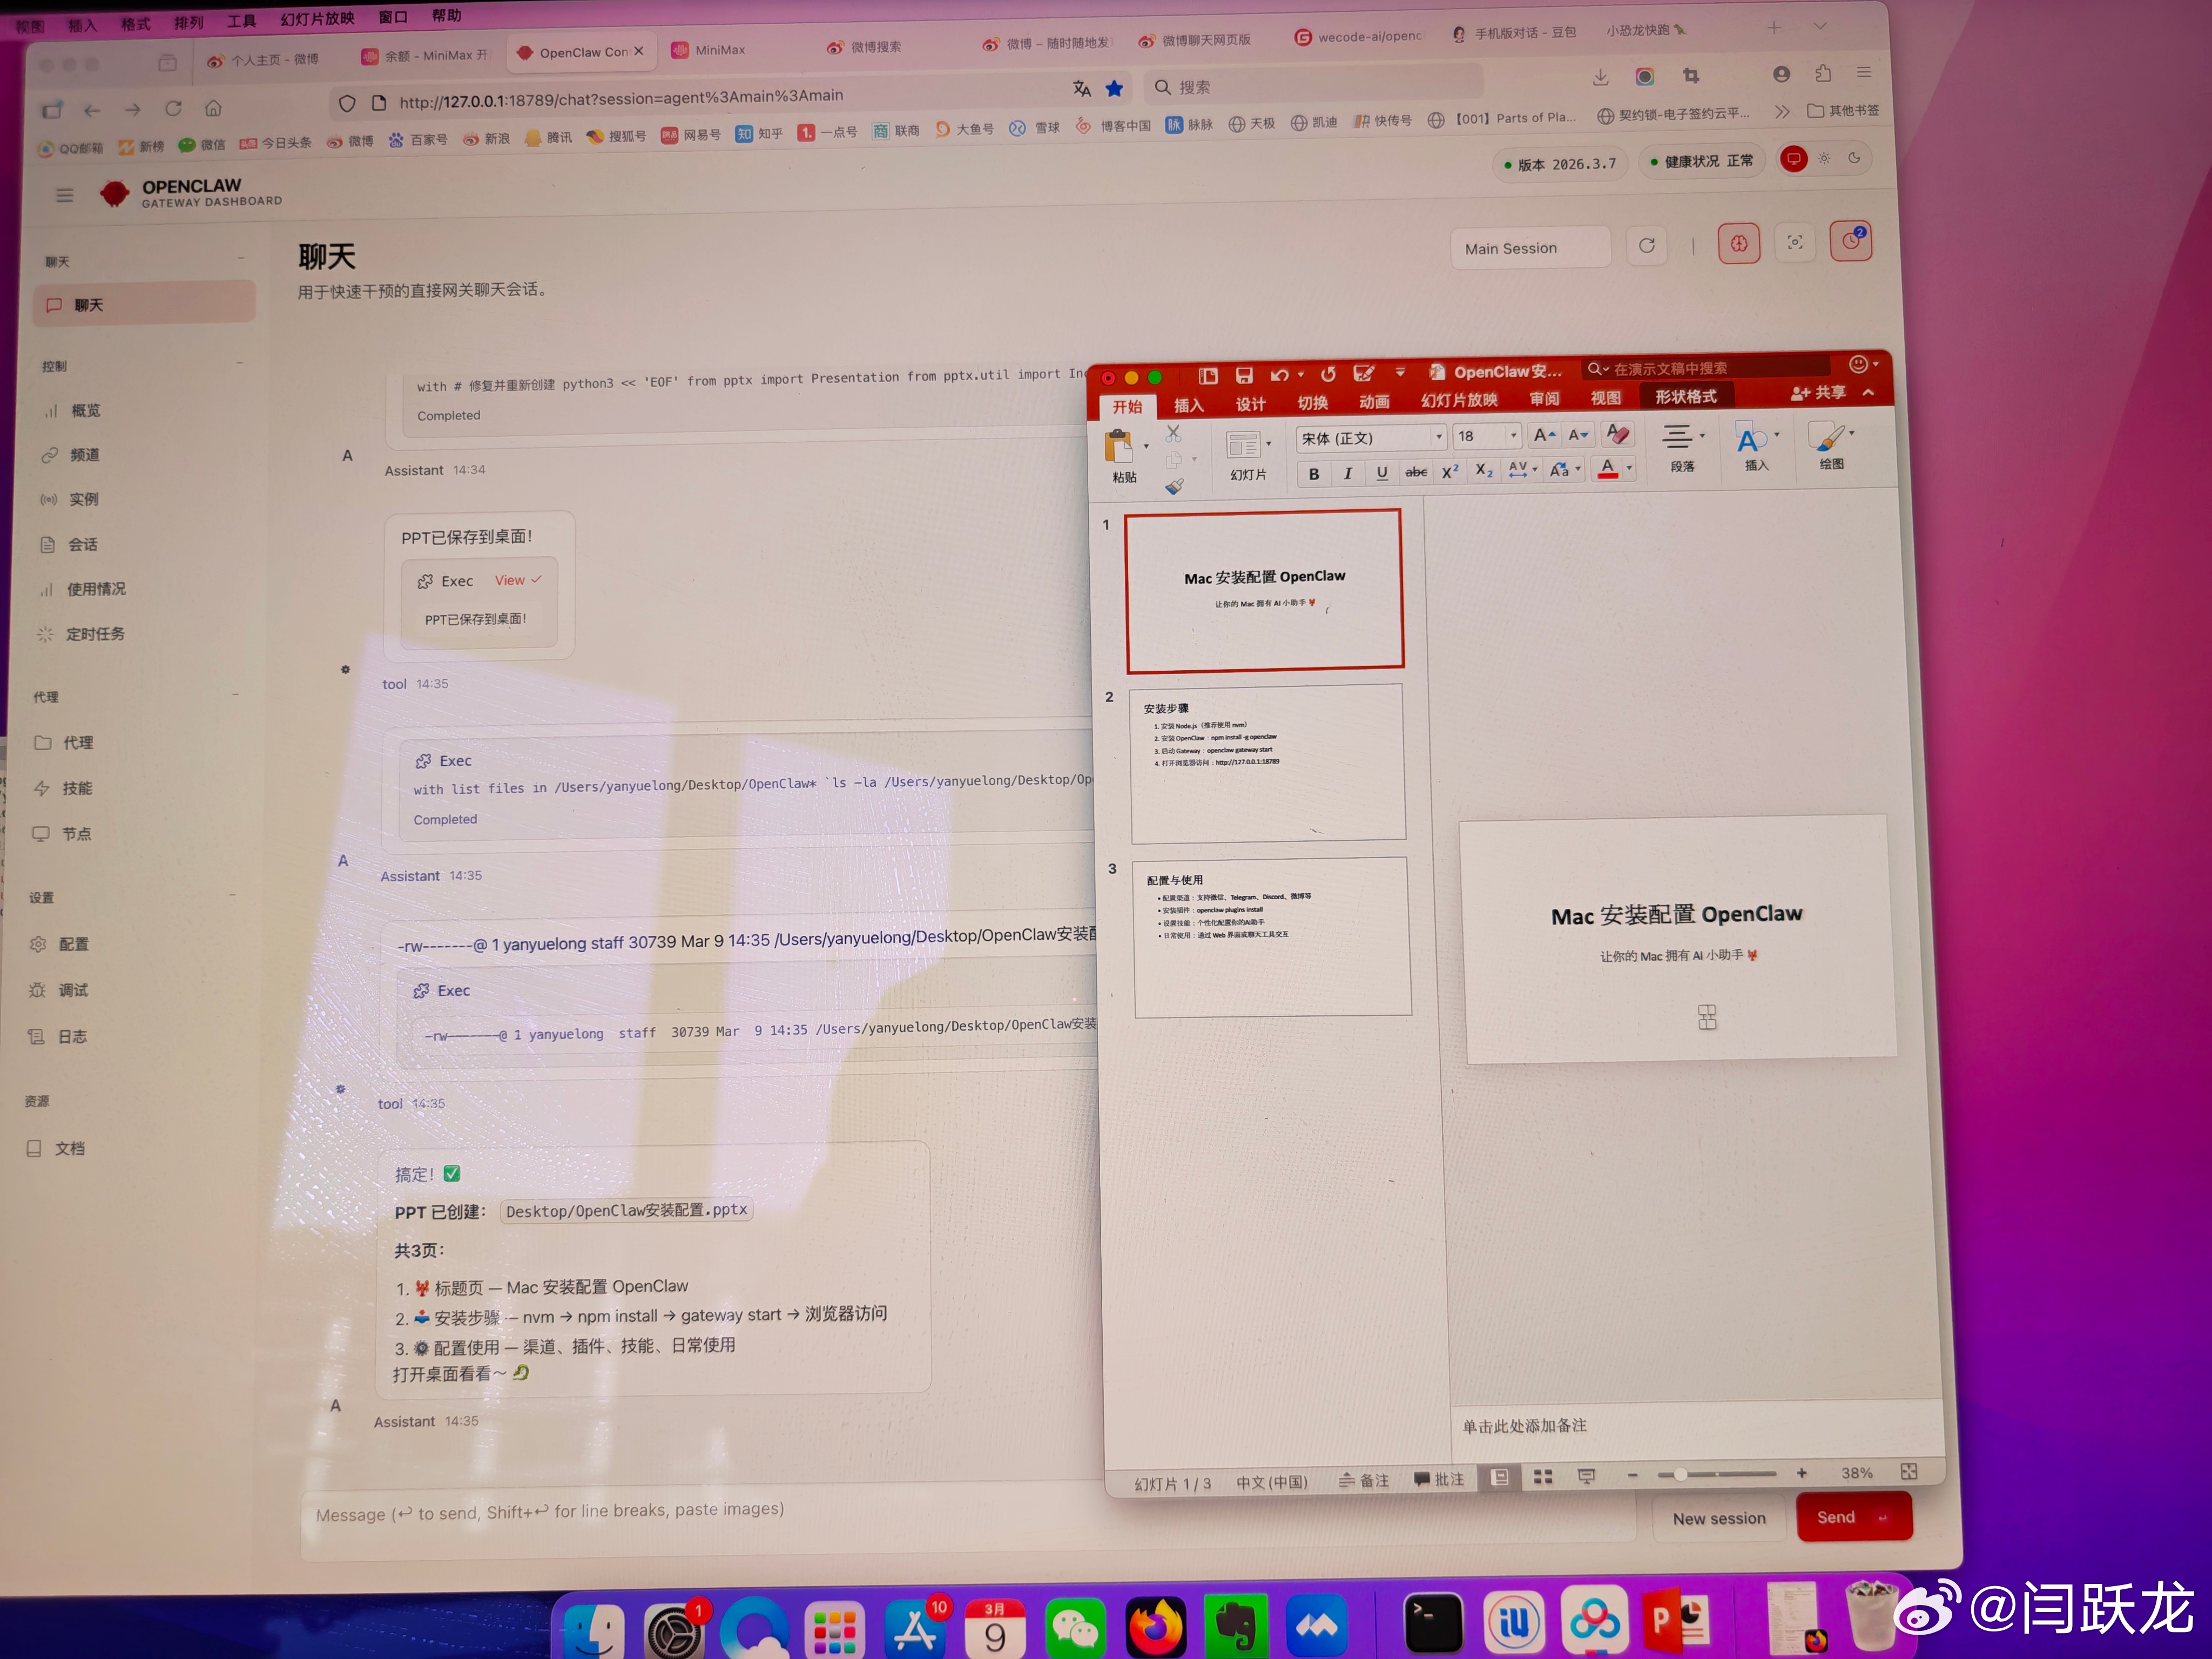The image size is (2212, 1659).
Task: Click the Clear Formatting eraser icon
Action: (x=1617, y=434)
